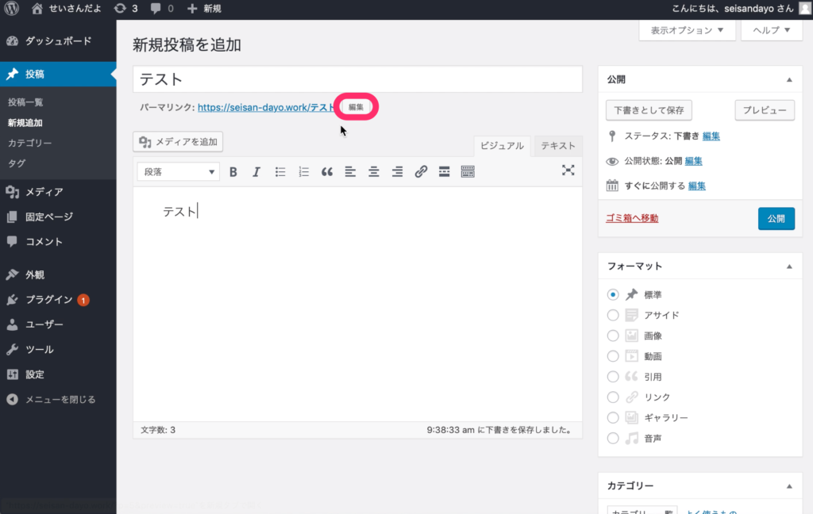The image size is (813, 514).
Task: Select the 標準 post format
Action: (x=613, y=294)
